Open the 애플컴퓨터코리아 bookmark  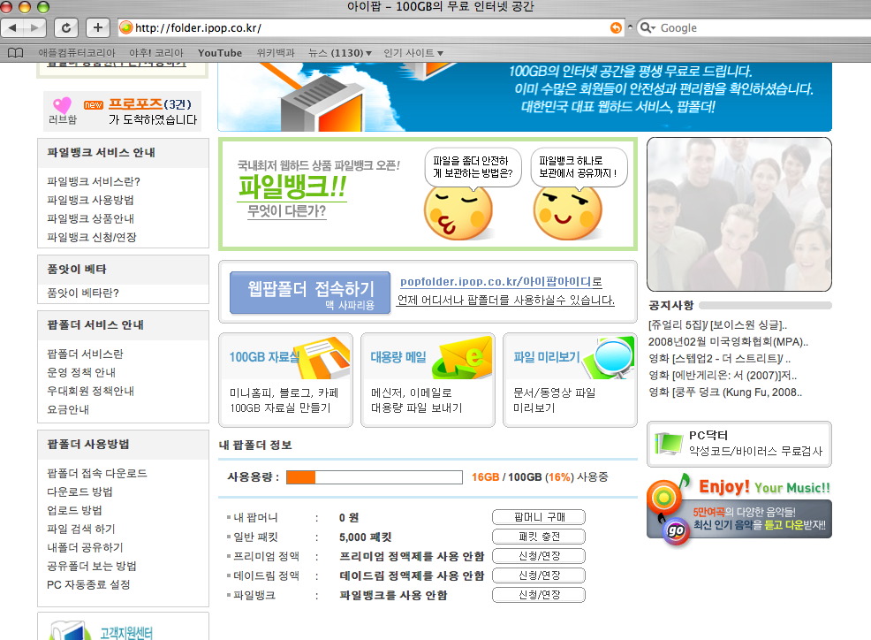click(x=77, y=53)
